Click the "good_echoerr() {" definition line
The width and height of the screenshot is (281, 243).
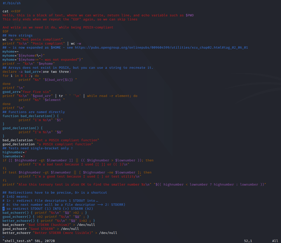click(46, 217)
